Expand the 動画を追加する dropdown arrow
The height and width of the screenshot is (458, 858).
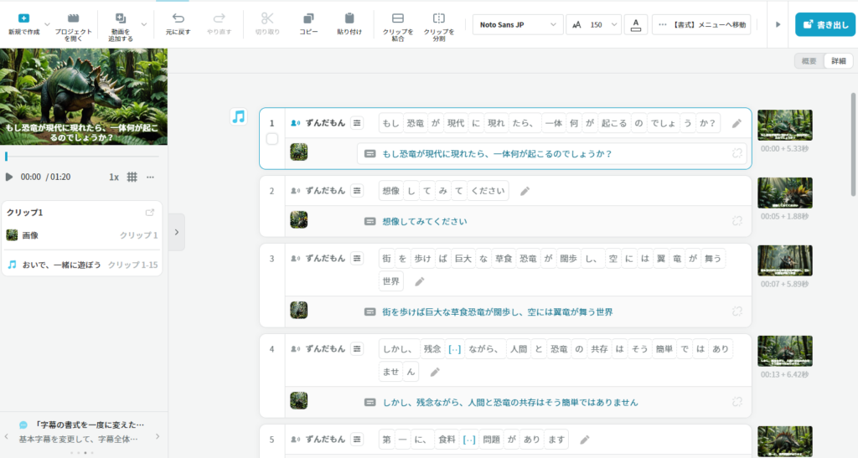(144, 24)
